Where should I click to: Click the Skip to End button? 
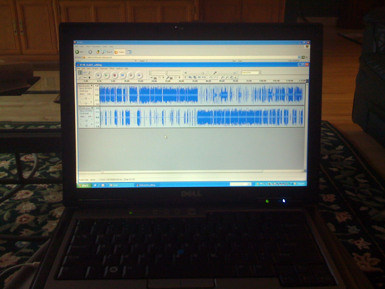pyautogui.click(x=139, y=75)
